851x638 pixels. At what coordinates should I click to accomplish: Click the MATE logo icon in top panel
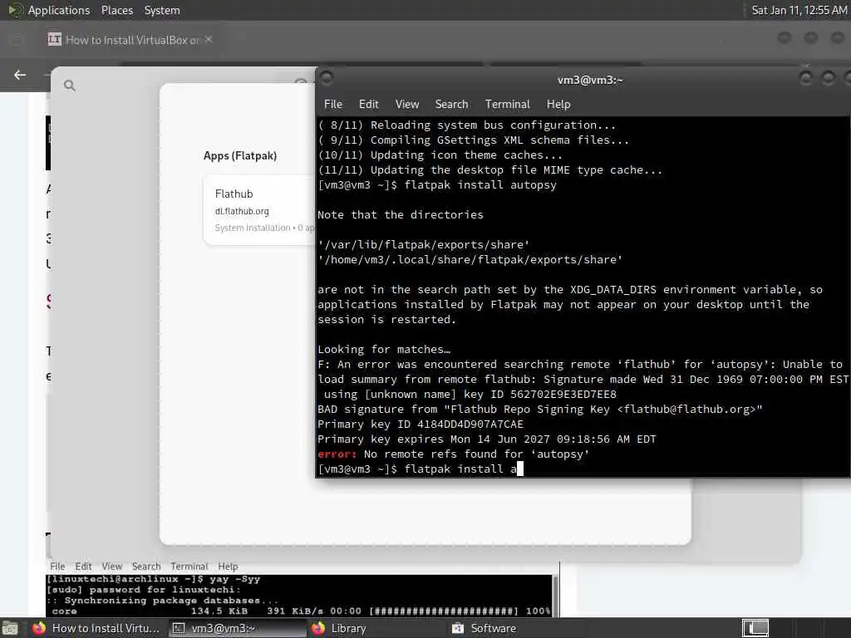15,10
